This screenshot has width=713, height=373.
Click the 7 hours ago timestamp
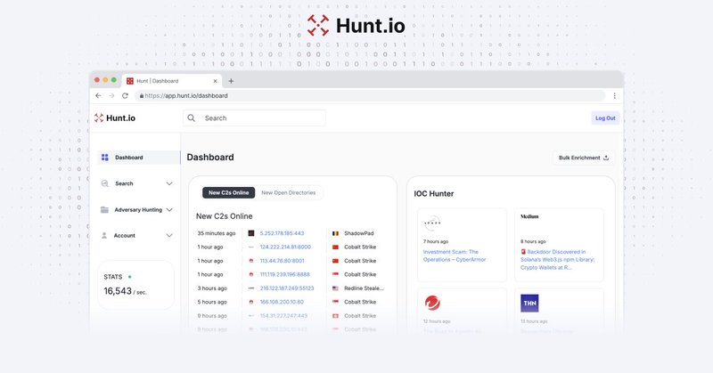pyautogui.click(x=436, y=242)
